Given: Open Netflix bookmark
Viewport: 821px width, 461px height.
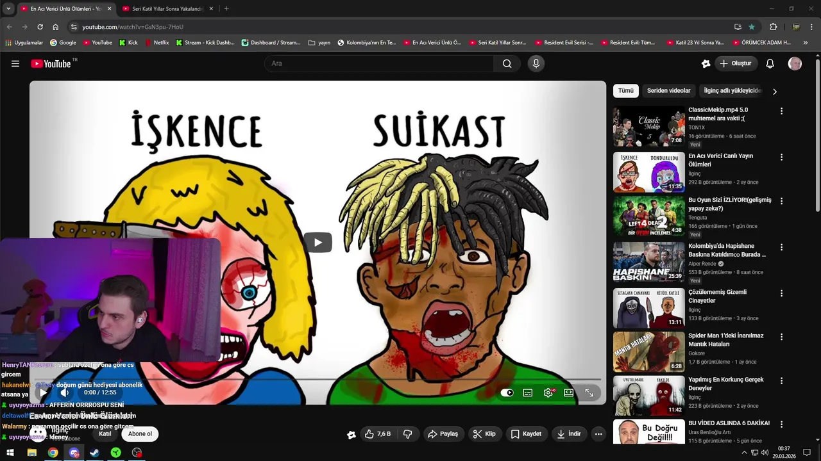Looking at the screenshot, I should tap(157, 43).
